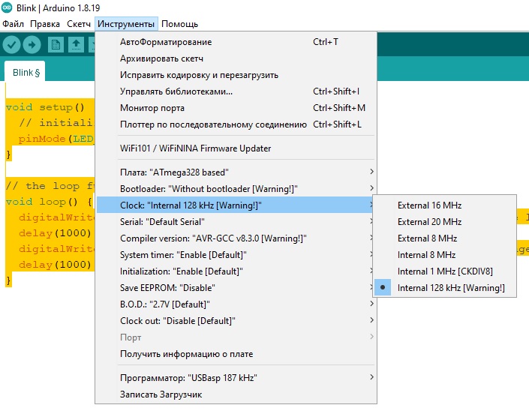Select Internal 128 kHz clock radio option
This screenshot has width=529, height=411.
(445, 287)
